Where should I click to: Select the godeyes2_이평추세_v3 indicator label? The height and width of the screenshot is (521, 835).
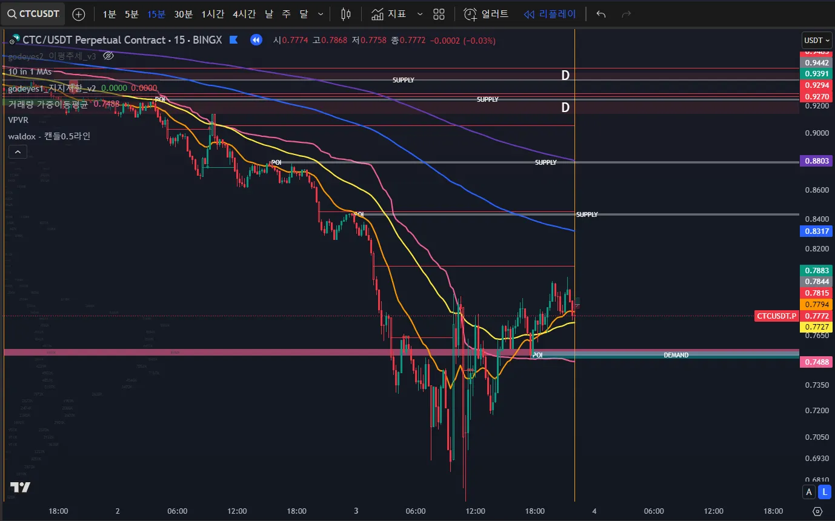(x=52, y=56)
